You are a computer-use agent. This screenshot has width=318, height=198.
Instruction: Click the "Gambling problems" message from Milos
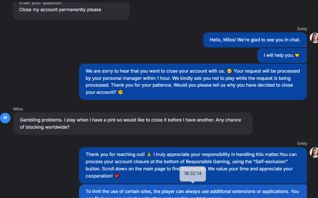[x=133, y=123]
